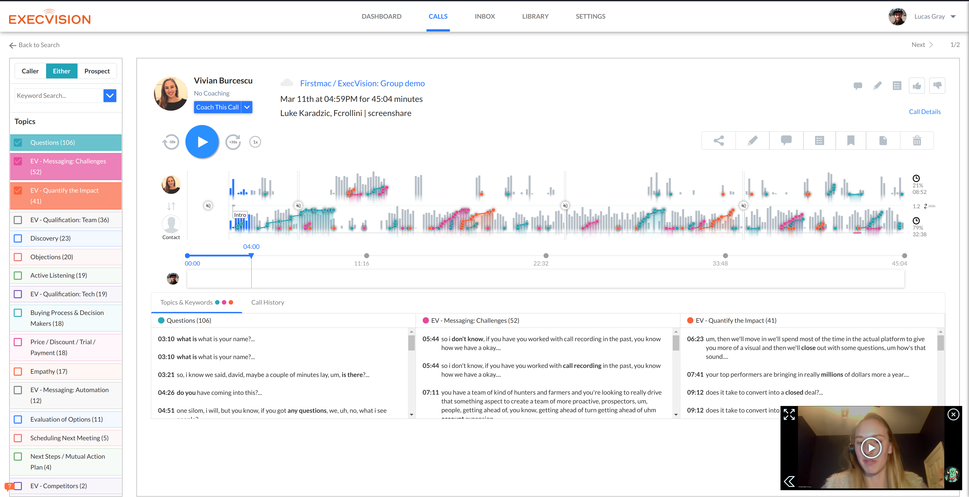
Task: Enable the Objections (20) checkbox
Action: [18, 257]
